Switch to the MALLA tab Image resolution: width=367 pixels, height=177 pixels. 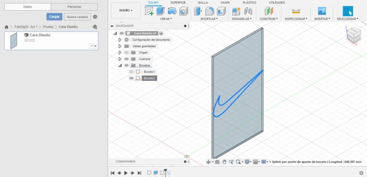[x=203, y=2]
